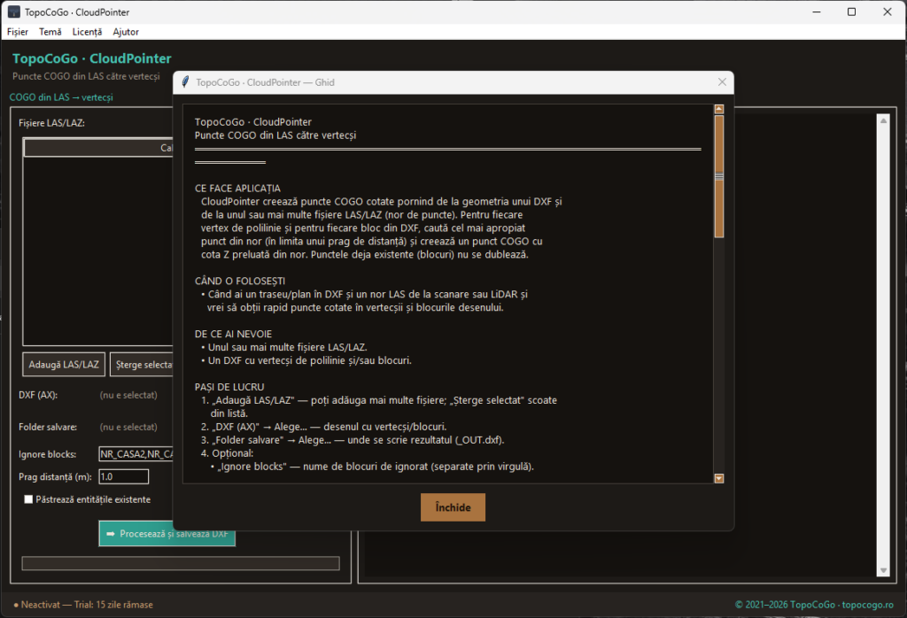
Task: Click Procesează și salvează DXF button
Action: pos(167,534)
